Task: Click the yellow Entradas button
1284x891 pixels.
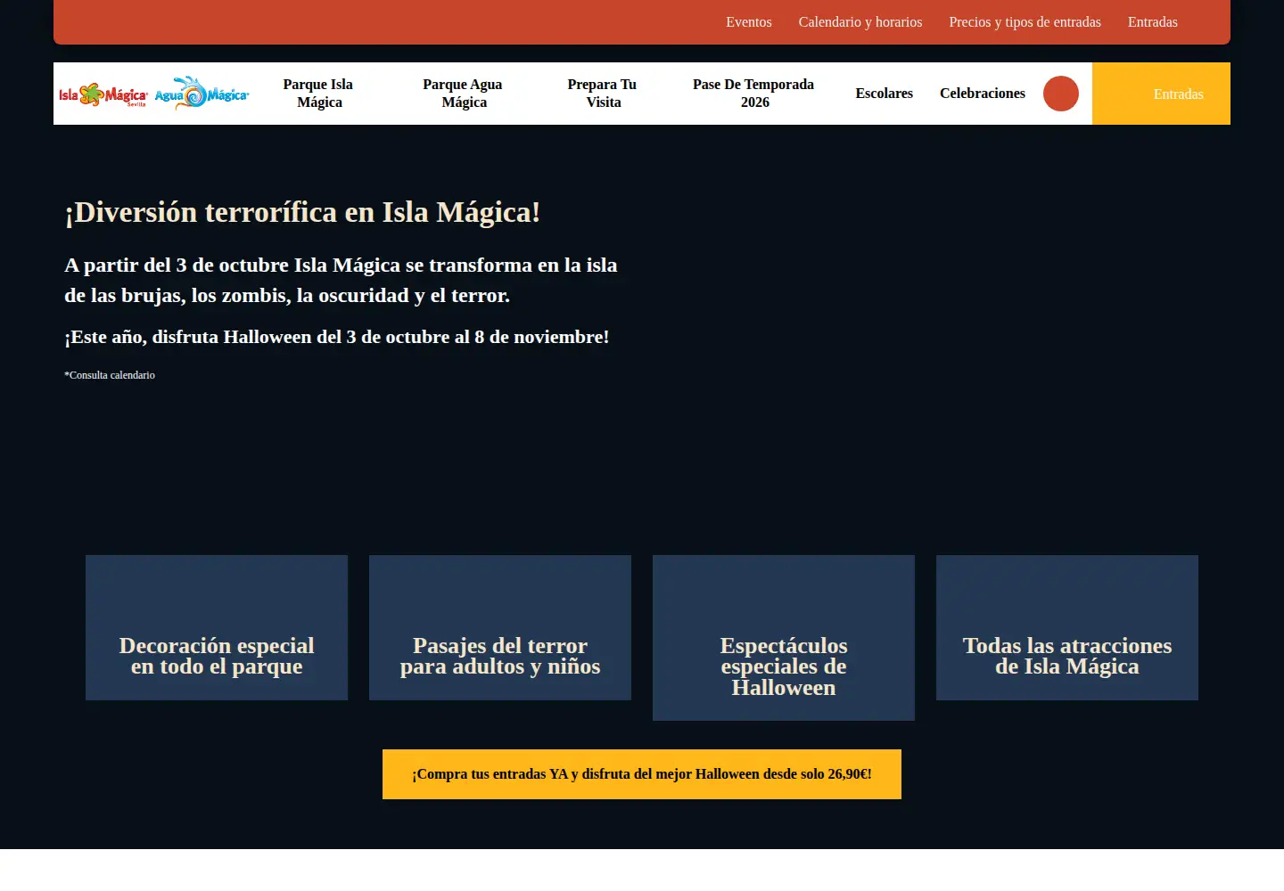Action: (x=1161, y=94)
